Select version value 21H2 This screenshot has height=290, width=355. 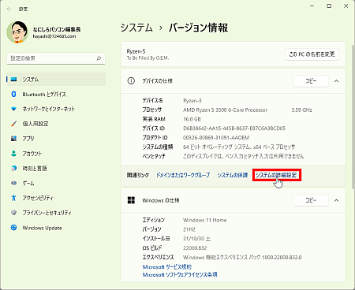click(x=189, y=229)
